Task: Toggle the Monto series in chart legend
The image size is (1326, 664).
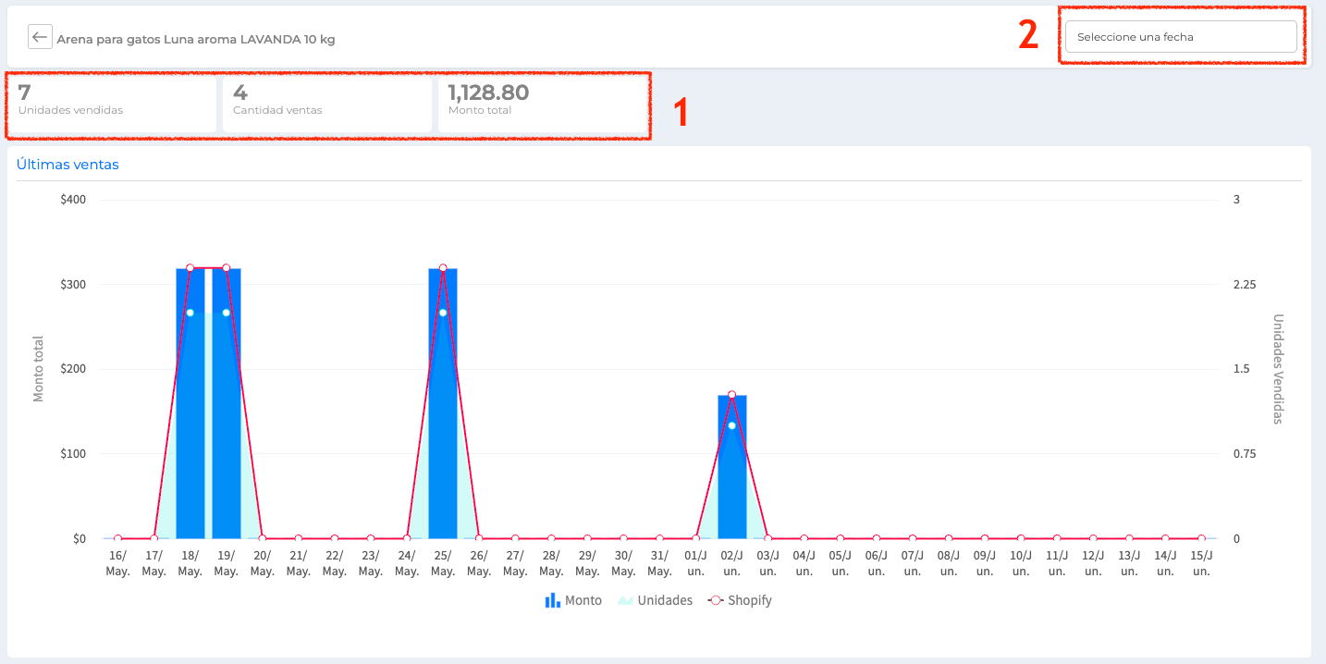Action: click(x=573, y=600)
